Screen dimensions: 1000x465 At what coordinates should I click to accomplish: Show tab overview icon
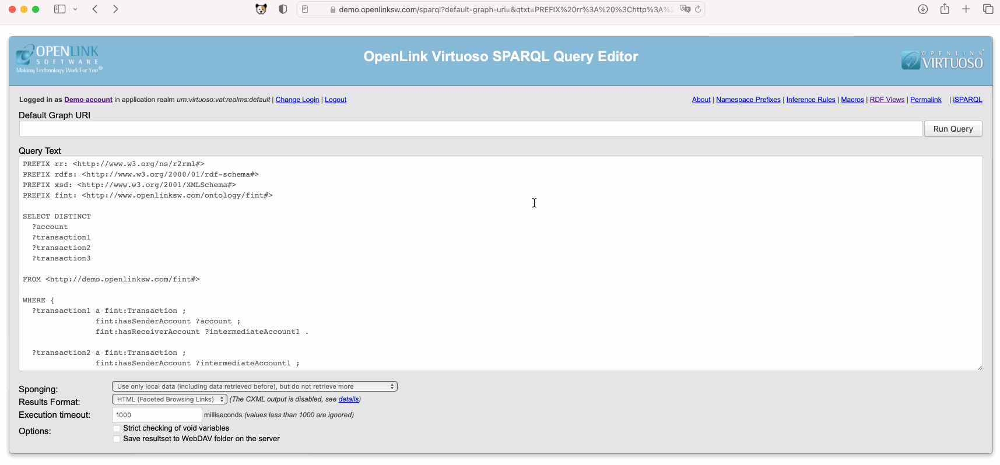tap(988, 9)
